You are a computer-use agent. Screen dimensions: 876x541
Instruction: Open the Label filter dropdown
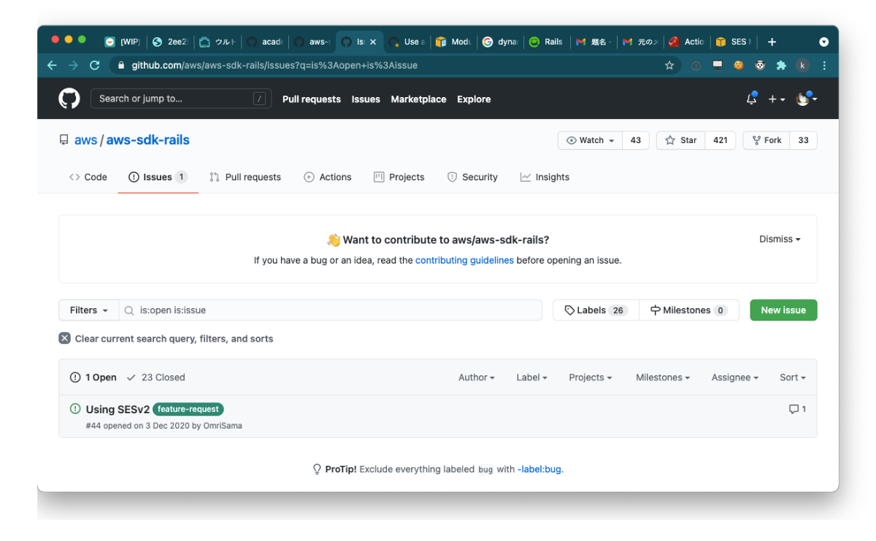click(x=532, y=377)
